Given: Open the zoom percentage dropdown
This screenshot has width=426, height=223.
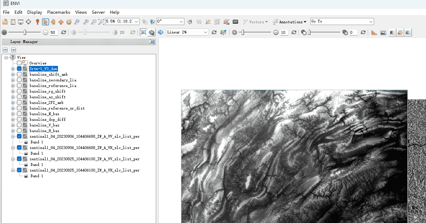Looking at the screenshot, I should pyautogui.click(x=136, y=21).
